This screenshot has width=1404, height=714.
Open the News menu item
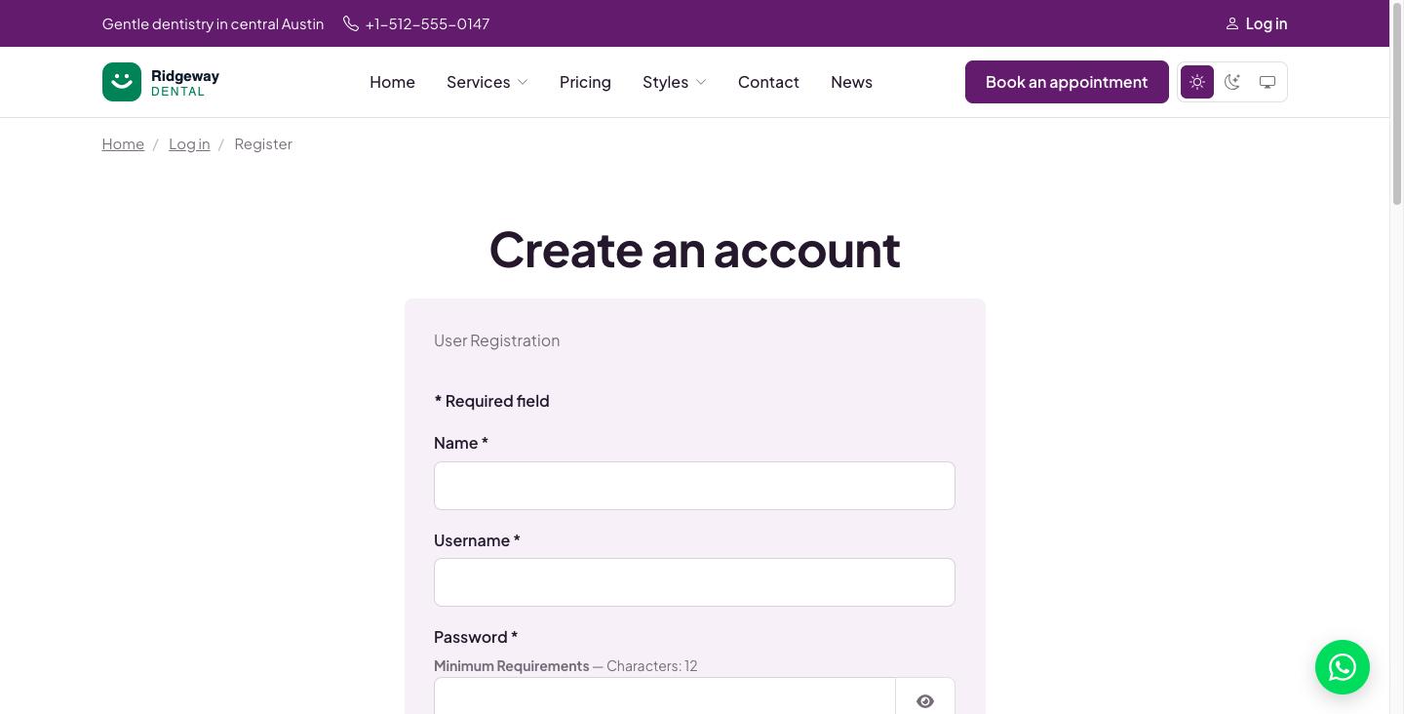[851, 82]
